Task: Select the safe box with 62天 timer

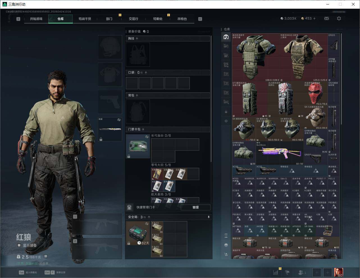Action: coord(138,233)
